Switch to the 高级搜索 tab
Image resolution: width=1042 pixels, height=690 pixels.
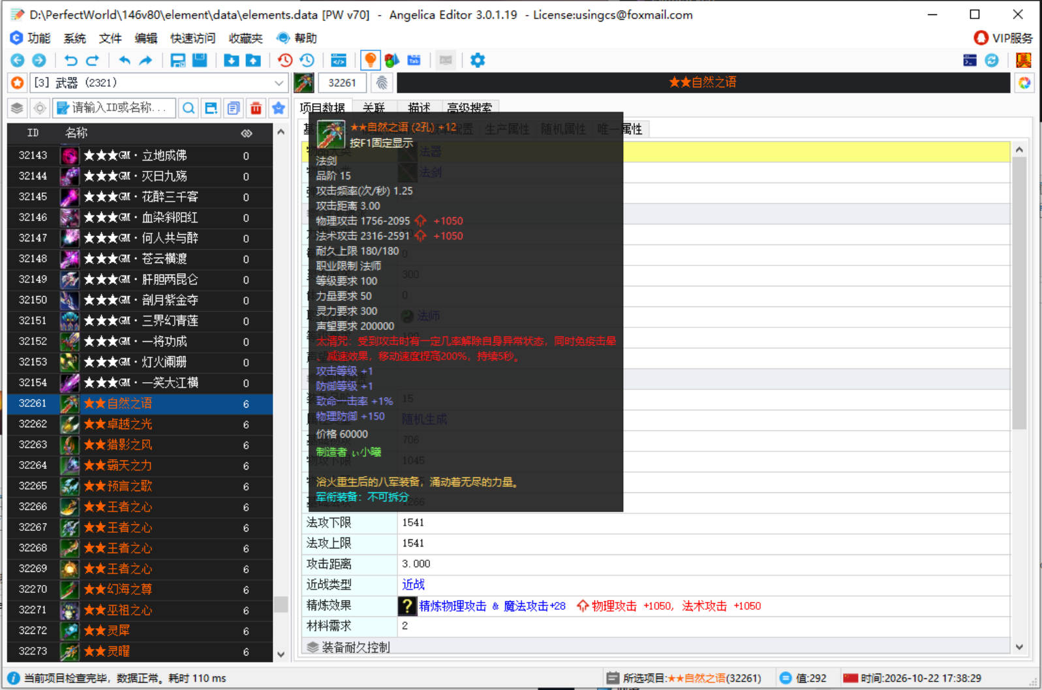pyautogui.click(x=470, y=108)
